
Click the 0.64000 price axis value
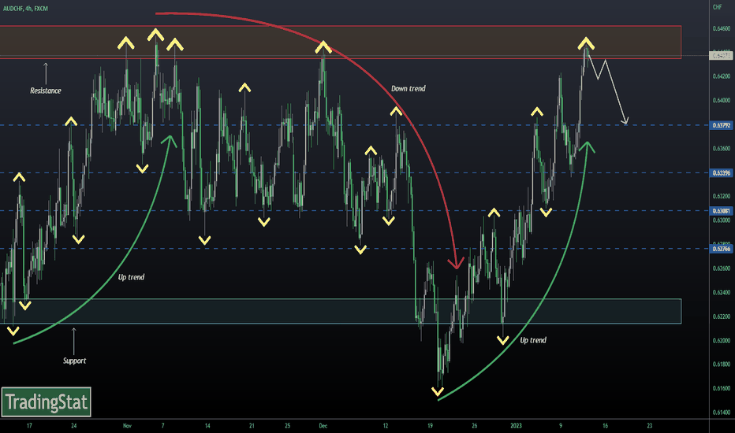722,100
